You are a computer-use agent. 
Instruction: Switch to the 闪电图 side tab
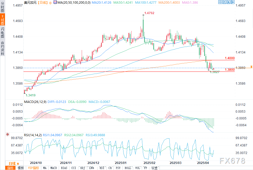(2, 32)
